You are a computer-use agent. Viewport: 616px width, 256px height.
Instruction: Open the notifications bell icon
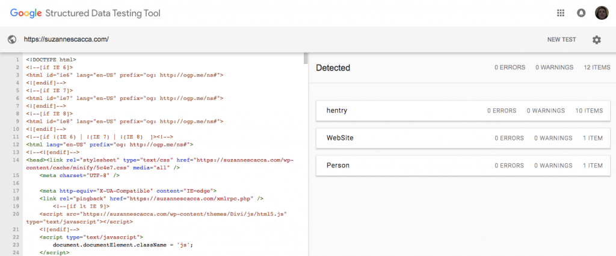coord(581,13)
